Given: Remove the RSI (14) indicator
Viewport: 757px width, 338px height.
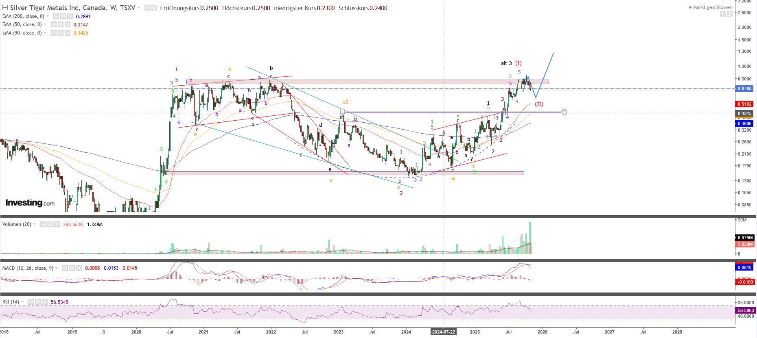Looking at the screenshot, I should coord(44,302).
